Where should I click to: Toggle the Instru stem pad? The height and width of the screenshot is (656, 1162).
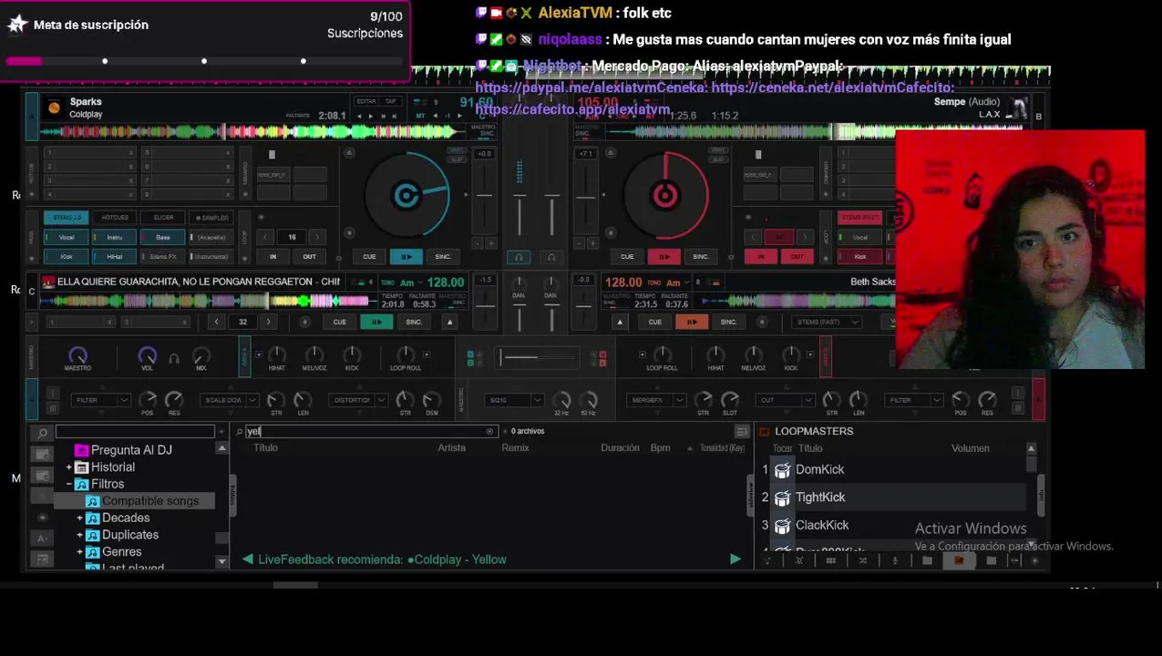point(115,237)
